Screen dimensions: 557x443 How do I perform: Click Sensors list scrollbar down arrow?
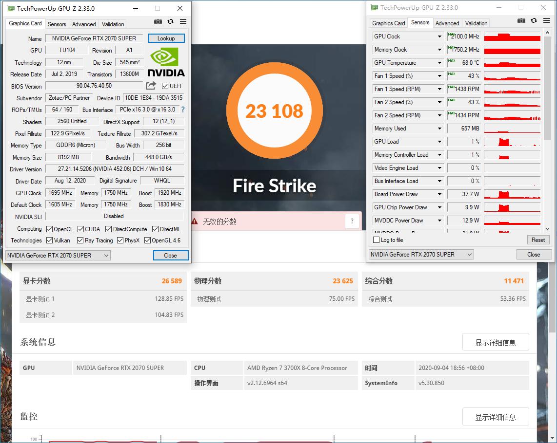(x=547, y=229)
